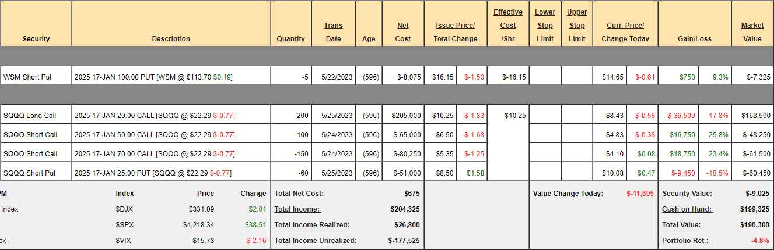Click the $SPX index symbol

coord(125,225)
